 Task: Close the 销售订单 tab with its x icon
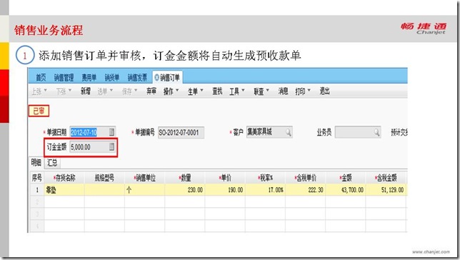coord(156,77)
